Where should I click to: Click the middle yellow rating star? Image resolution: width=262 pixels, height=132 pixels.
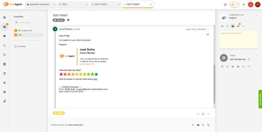coord(77,74)
